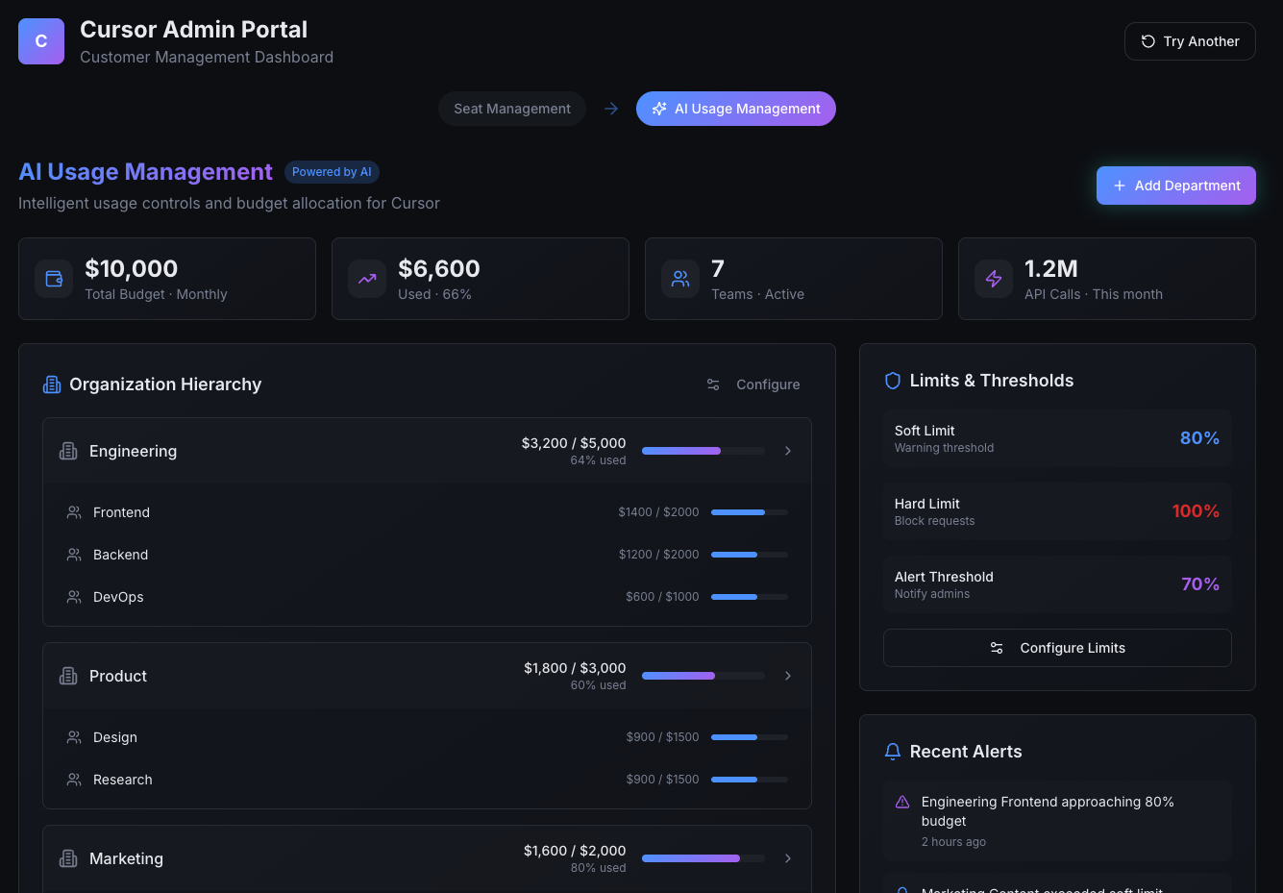1283x893 pixels.
Task: Click the building icon beside Product
Action: click(68, 676)
